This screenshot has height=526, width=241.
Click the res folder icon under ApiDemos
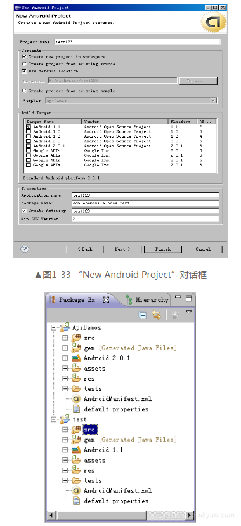(x=77, y=378)
